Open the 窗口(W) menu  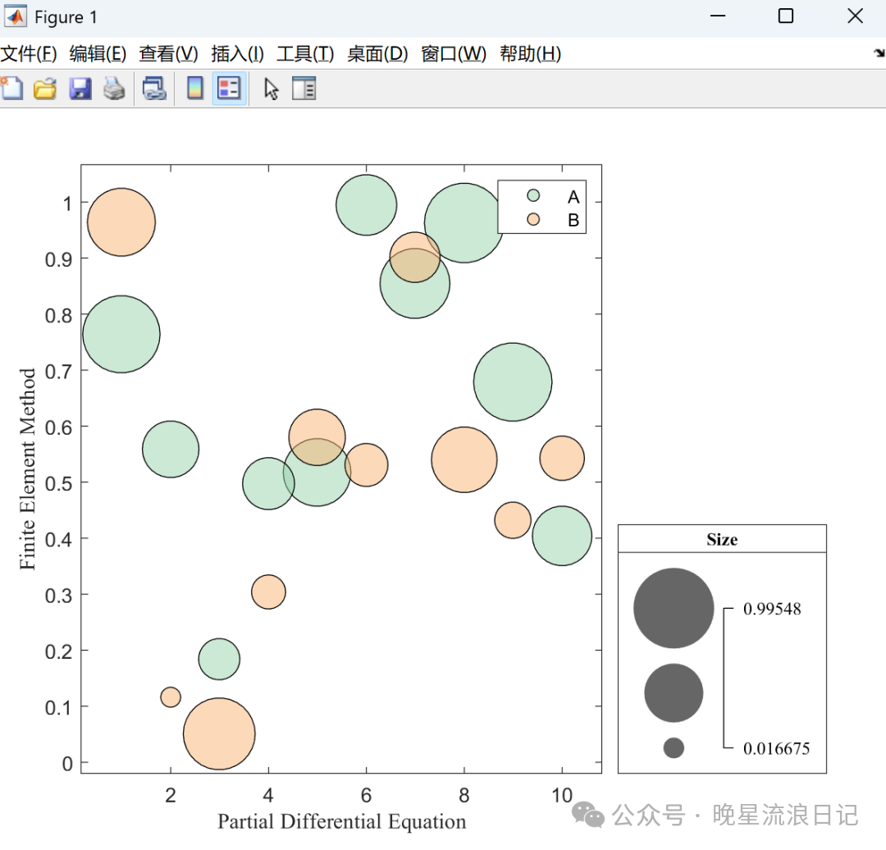point(454,53)
